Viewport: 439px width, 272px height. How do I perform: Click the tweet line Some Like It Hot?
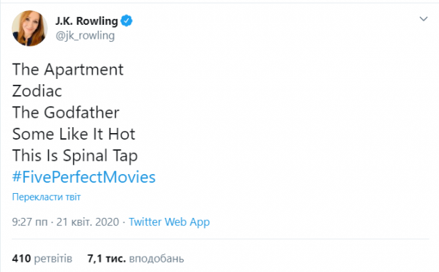point(74,134)
